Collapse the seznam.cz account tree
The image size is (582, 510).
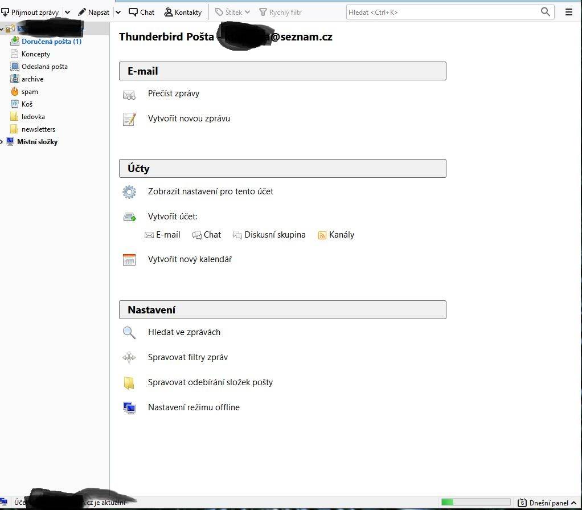coord(2,28)
